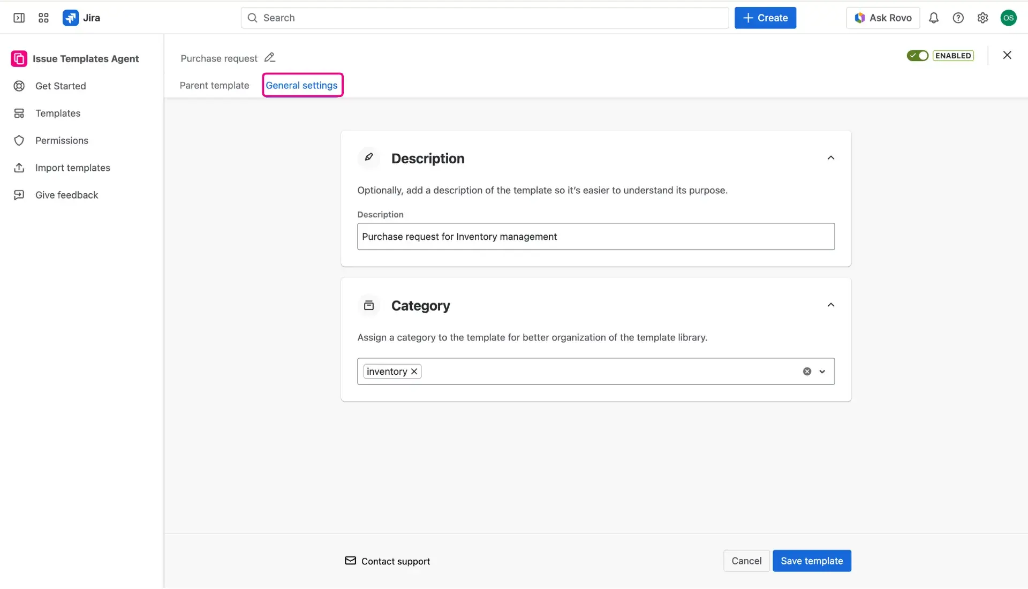
Task: Switch to the Parent template tab
Action: point(214,85)
